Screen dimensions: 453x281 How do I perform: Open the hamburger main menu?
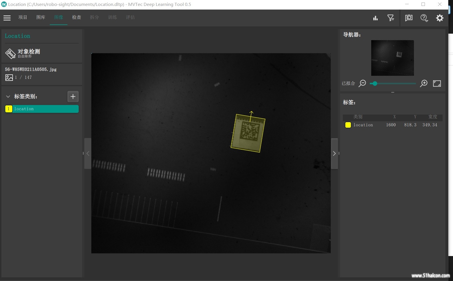pos(7,18)
